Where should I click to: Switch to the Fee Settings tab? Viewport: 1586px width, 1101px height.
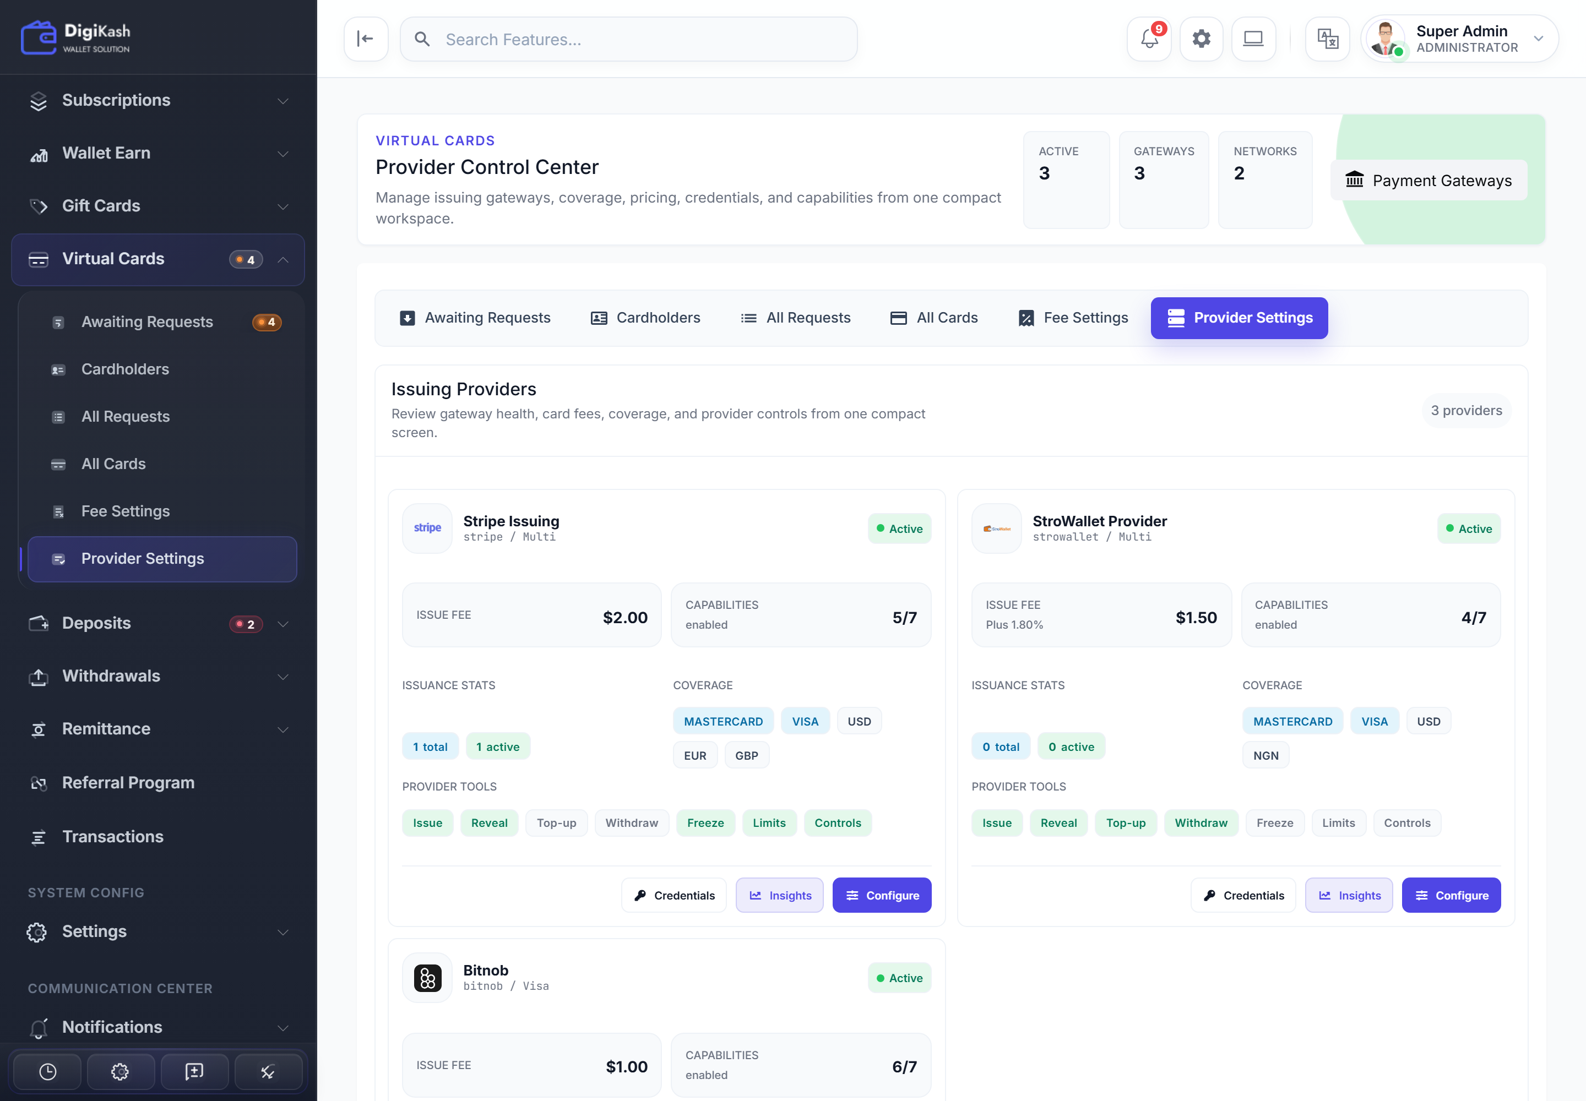click(1073, 318)
